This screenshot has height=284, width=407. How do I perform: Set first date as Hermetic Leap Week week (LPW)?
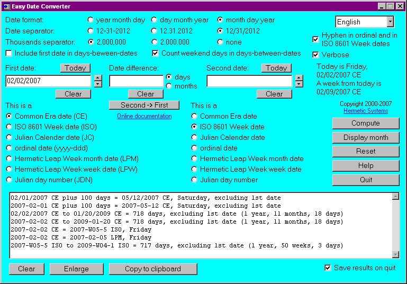pos(9,169)
